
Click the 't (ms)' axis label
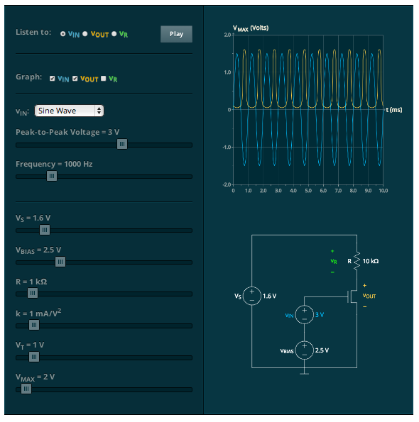[x=394, y=110]
